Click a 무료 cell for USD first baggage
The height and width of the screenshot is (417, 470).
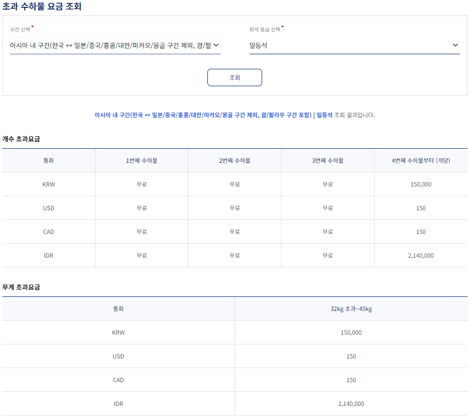141,208
